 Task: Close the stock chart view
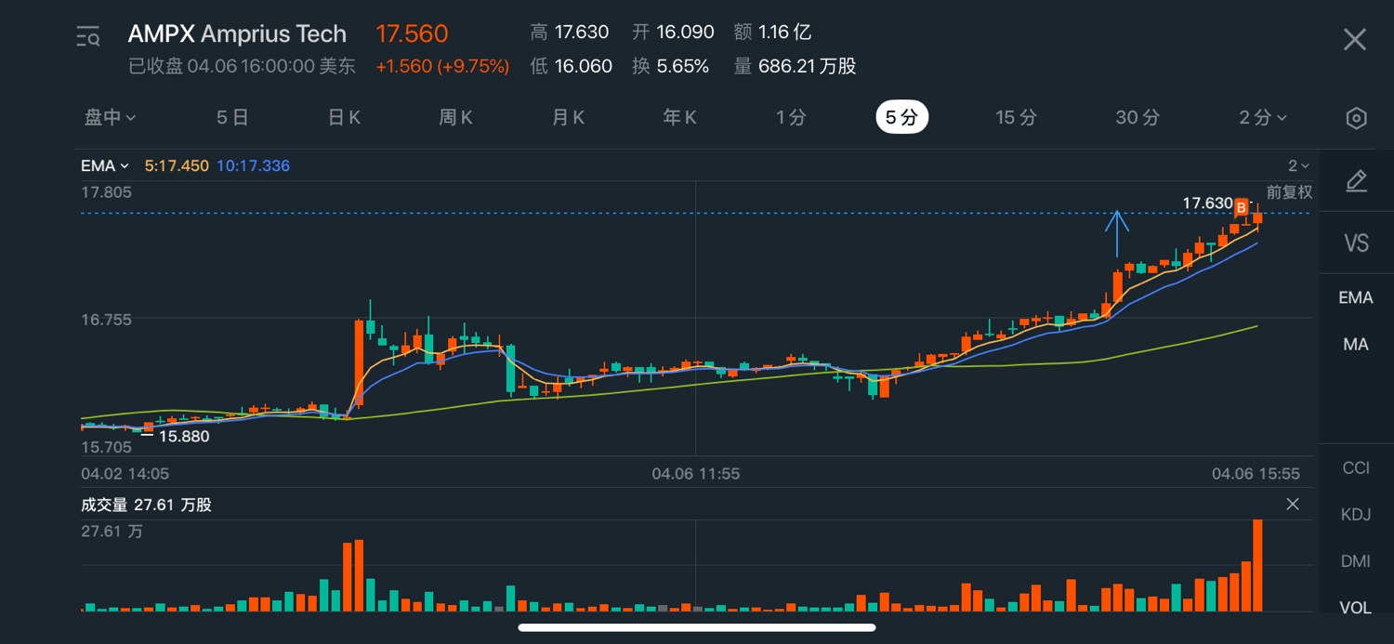1354,39
